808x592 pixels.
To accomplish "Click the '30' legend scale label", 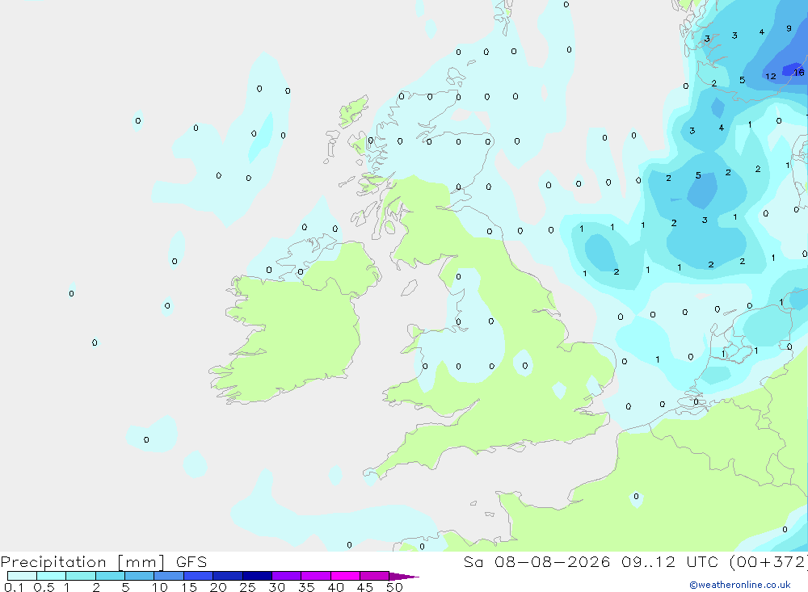I will (x=276, y=587).
